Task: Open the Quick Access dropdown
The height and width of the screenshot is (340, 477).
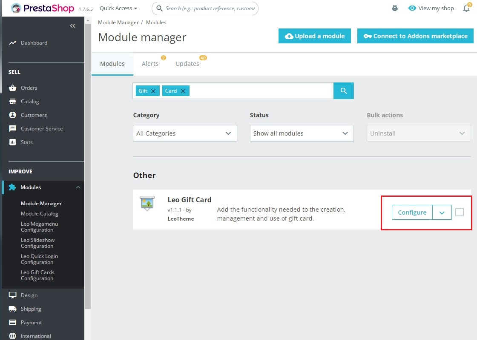Action: pyautogui.click(x=118, y=8)
